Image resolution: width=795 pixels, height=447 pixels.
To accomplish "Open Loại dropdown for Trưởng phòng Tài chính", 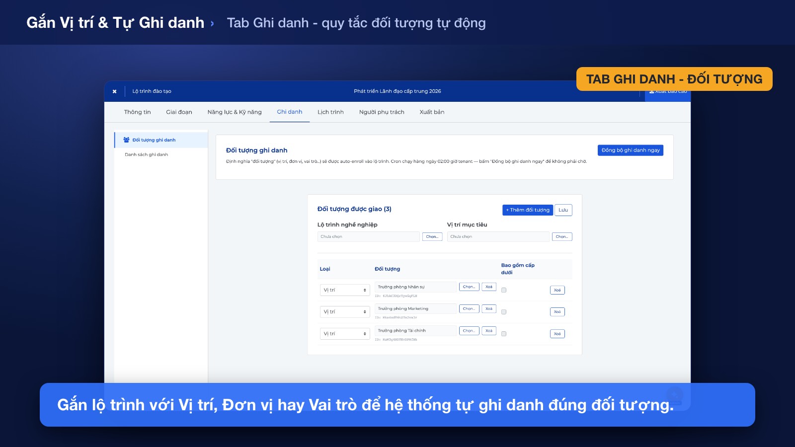I will click(x=345, y=334).
